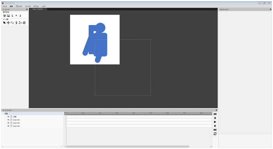Hide the second topnode layer
This screenshot has width=273, height=149.
(8, 123)
